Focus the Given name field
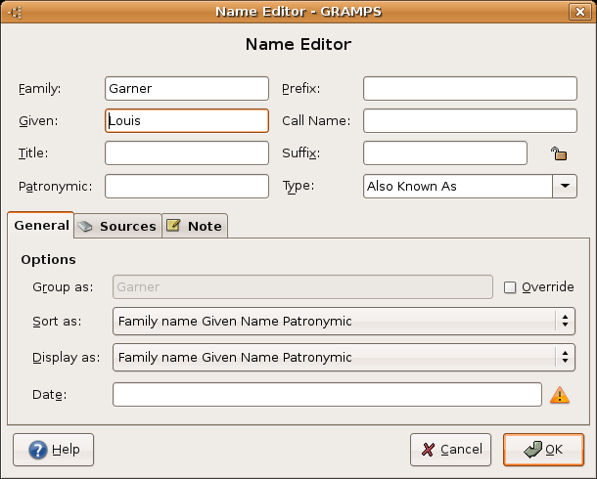597x479 pixels. pos(186,120)
